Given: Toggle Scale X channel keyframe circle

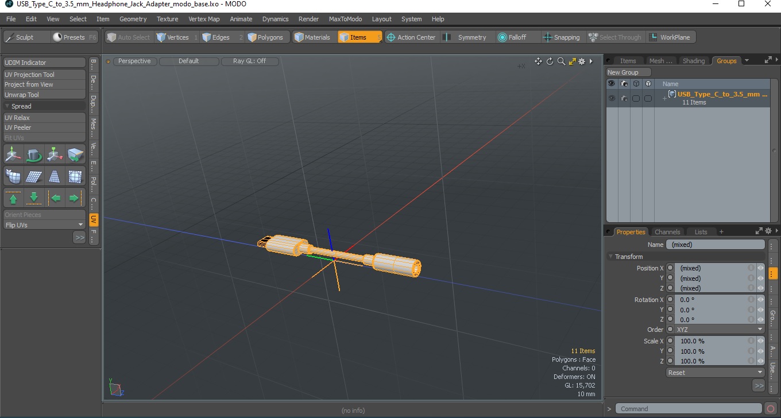Looking at the screenshot, I should pos(670,341).
